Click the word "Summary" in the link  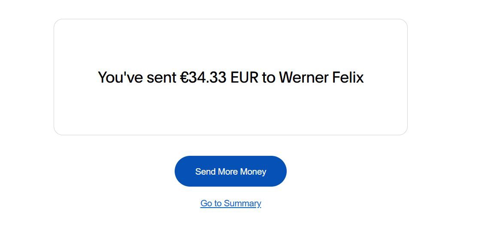(242, 203)
